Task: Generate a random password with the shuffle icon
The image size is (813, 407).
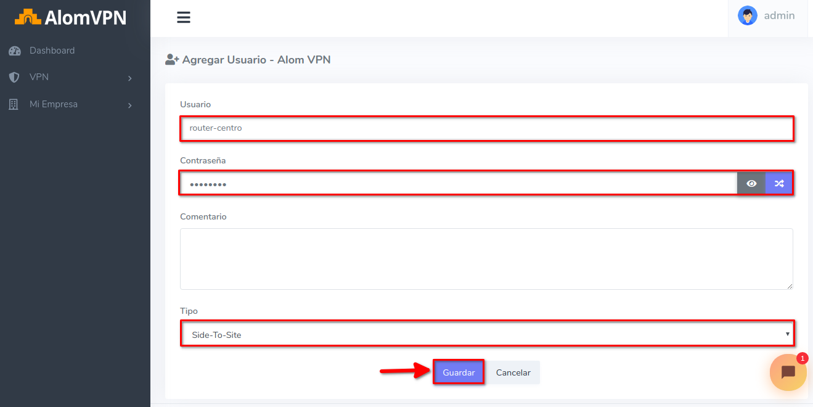Action: (x=779, y=183)
